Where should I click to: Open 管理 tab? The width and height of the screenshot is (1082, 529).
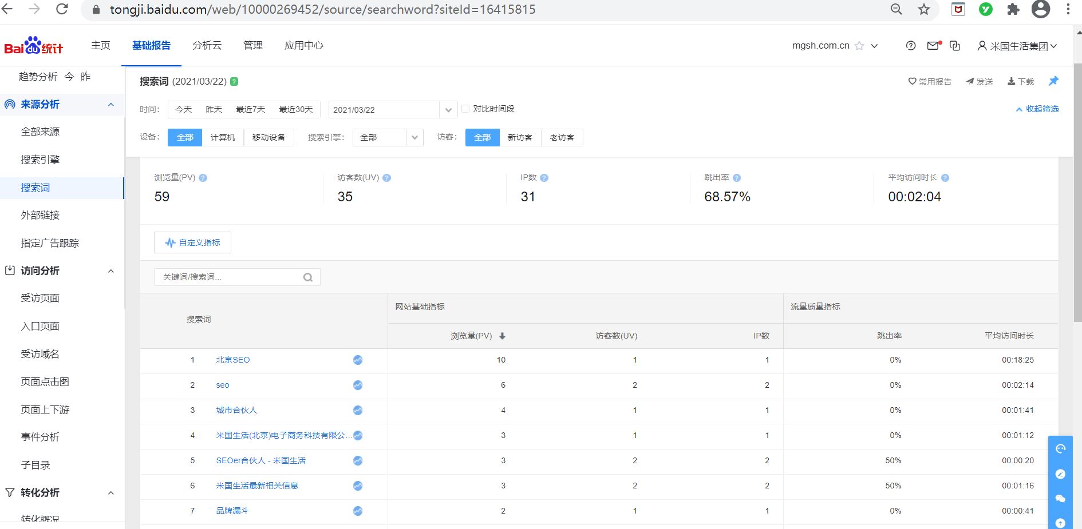click(253, 46)
